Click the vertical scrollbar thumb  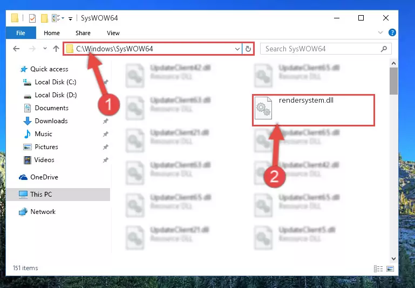point(393,81)
